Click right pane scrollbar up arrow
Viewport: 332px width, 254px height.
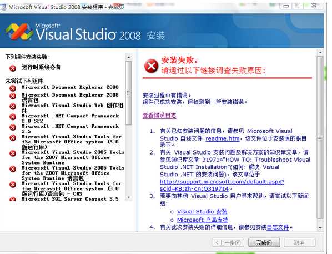(x=320, y=52)
